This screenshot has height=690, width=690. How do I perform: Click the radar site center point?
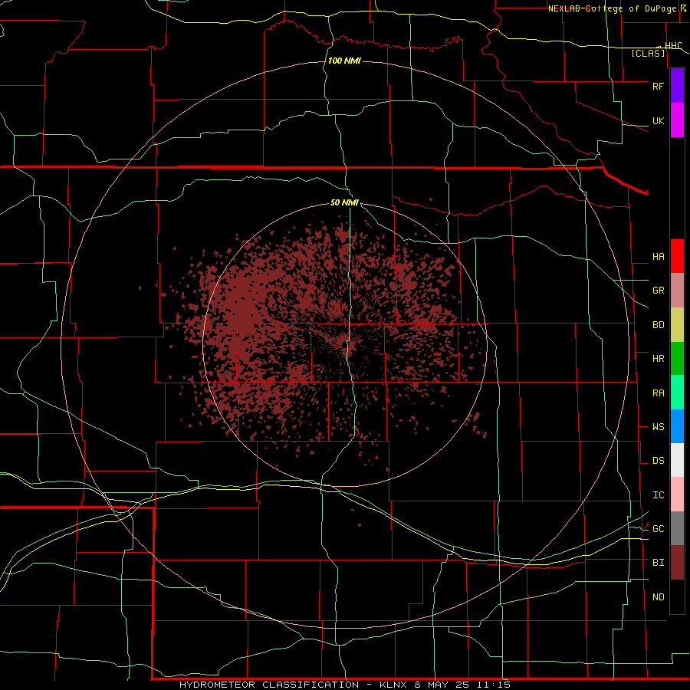[344, 344]
